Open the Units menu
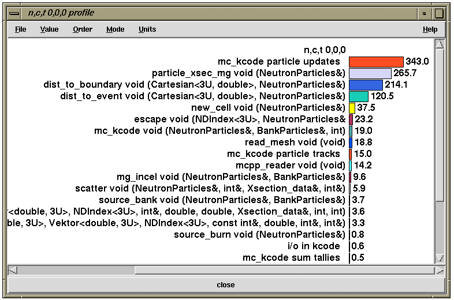 [147, 29]
